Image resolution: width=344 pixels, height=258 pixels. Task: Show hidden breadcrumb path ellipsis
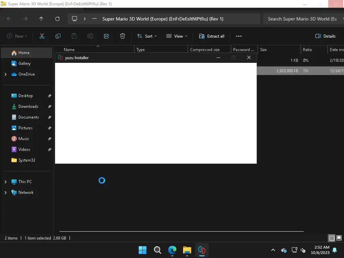tap(94, 19)
